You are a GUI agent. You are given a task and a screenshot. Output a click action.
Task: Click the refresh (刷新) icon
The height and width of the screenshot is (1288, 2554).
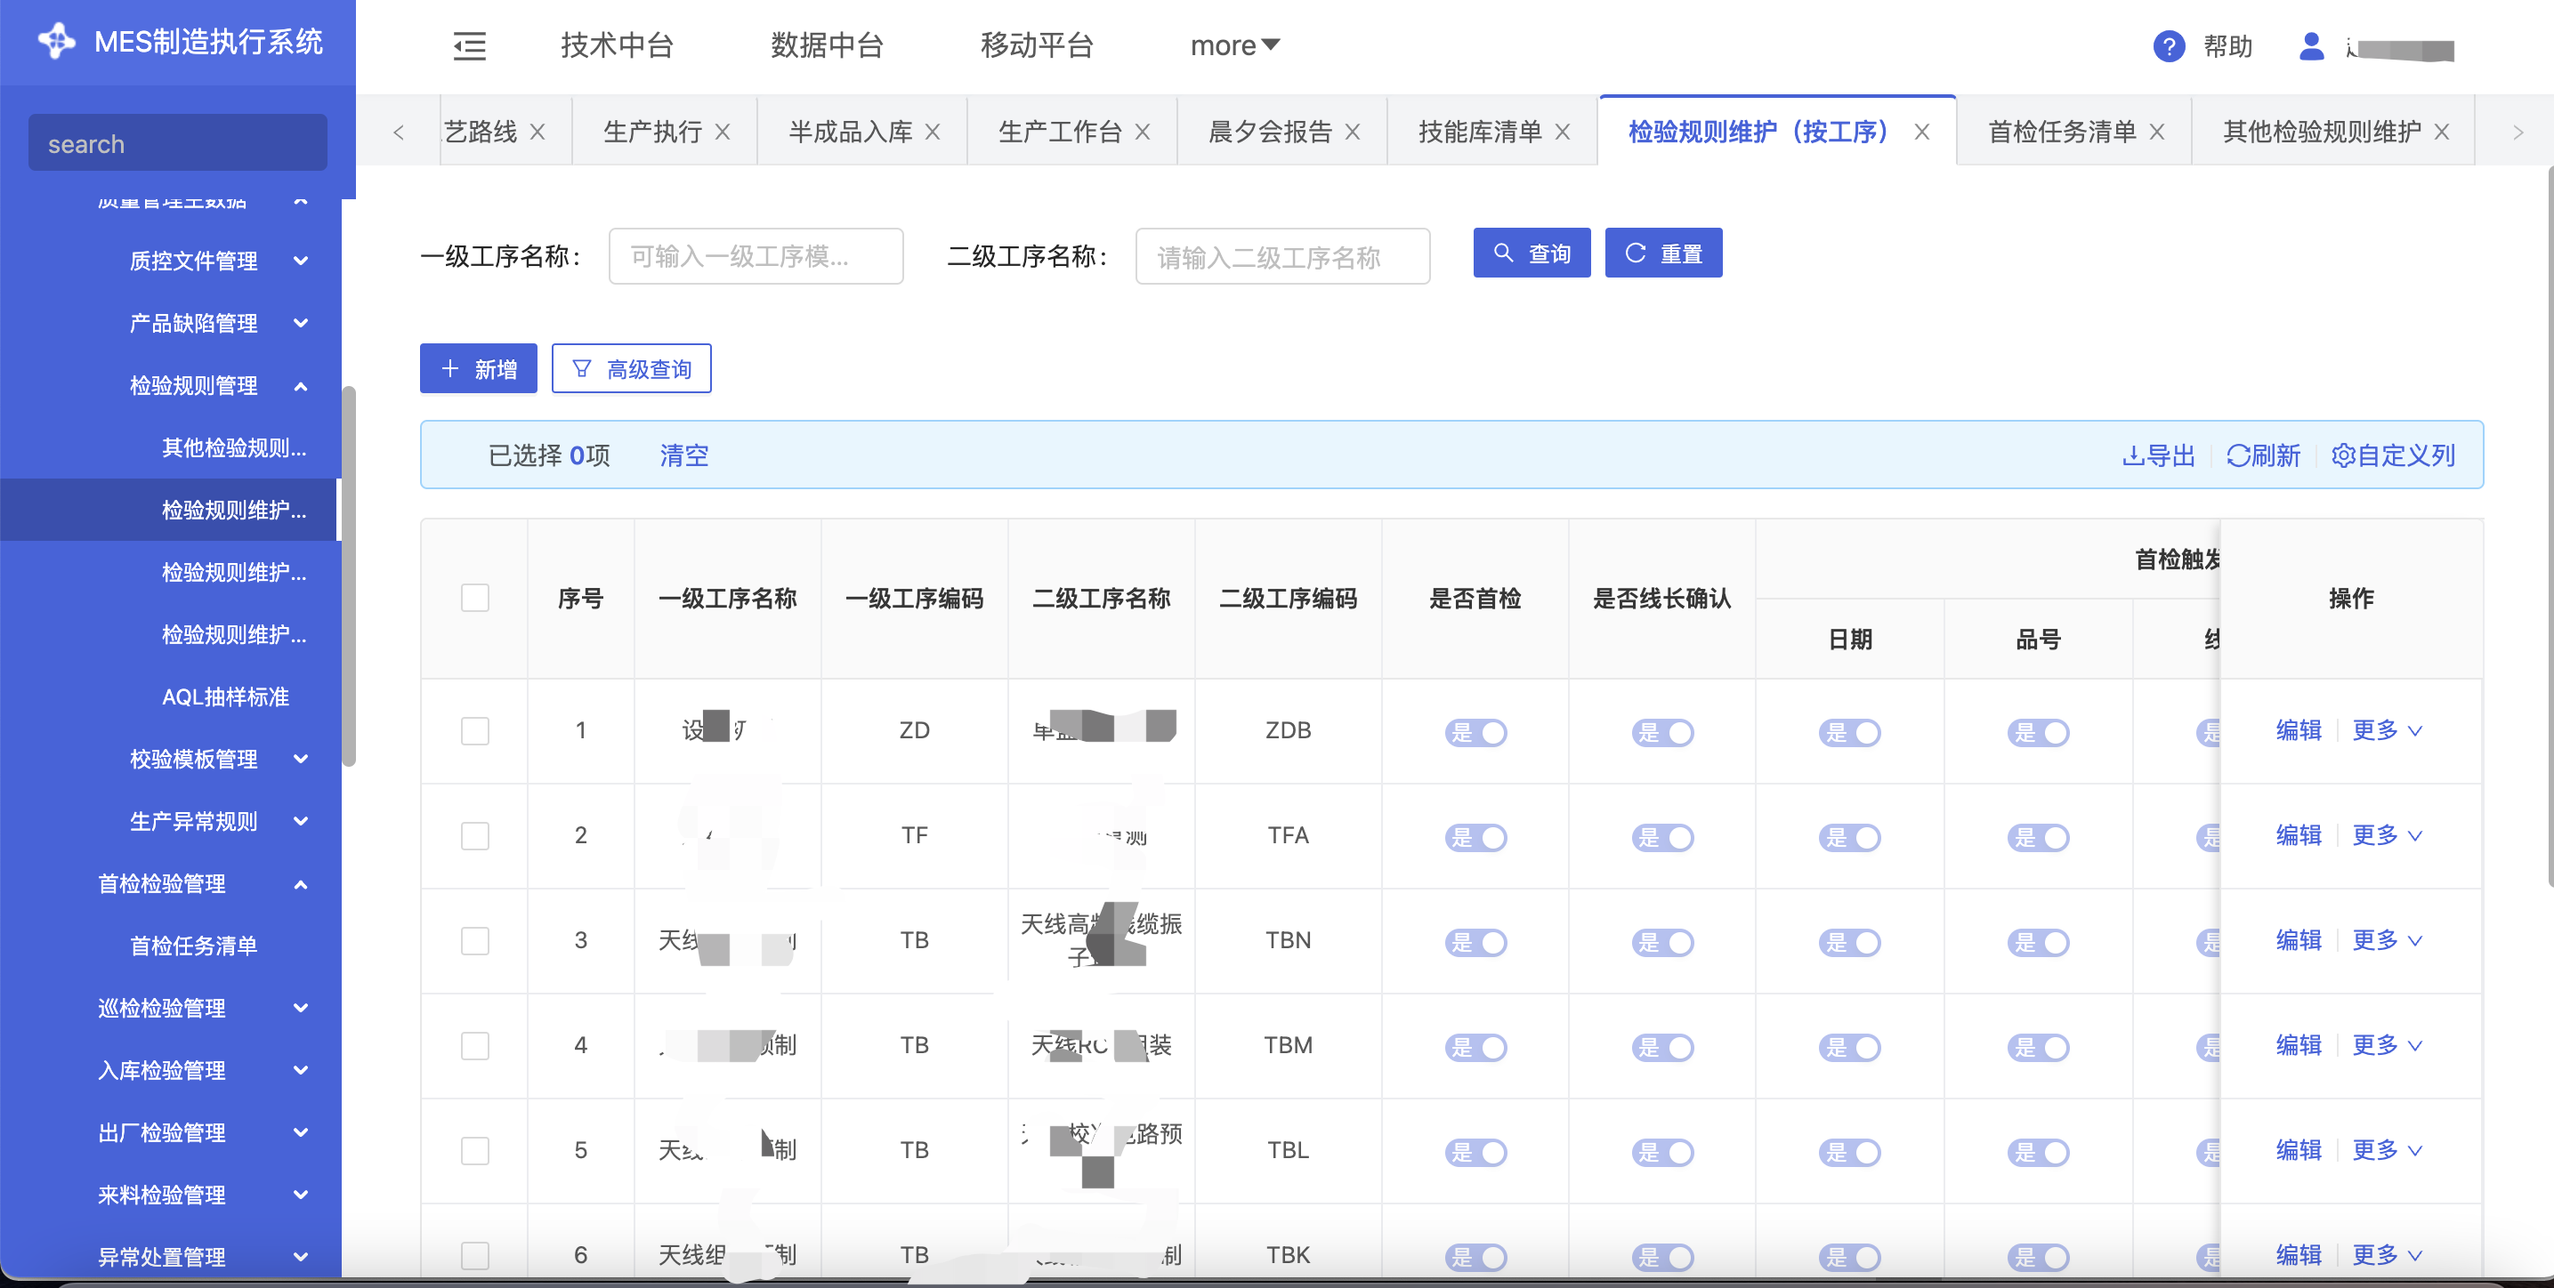(x=2238, y=455)
